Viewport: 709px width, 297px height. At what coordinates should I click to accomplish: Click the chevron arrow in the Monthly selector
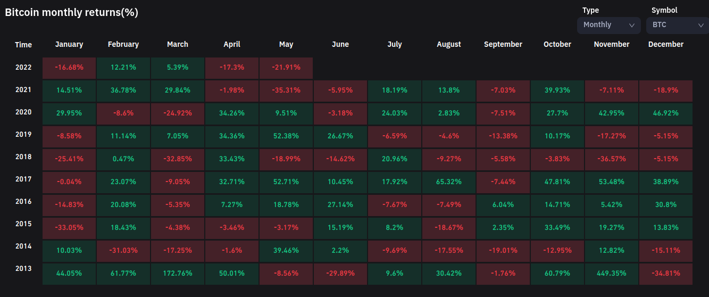point(632,25)
